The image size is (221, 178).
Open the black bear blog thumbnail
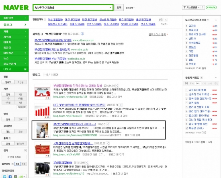pyautogui.click(x=42, y=168)
